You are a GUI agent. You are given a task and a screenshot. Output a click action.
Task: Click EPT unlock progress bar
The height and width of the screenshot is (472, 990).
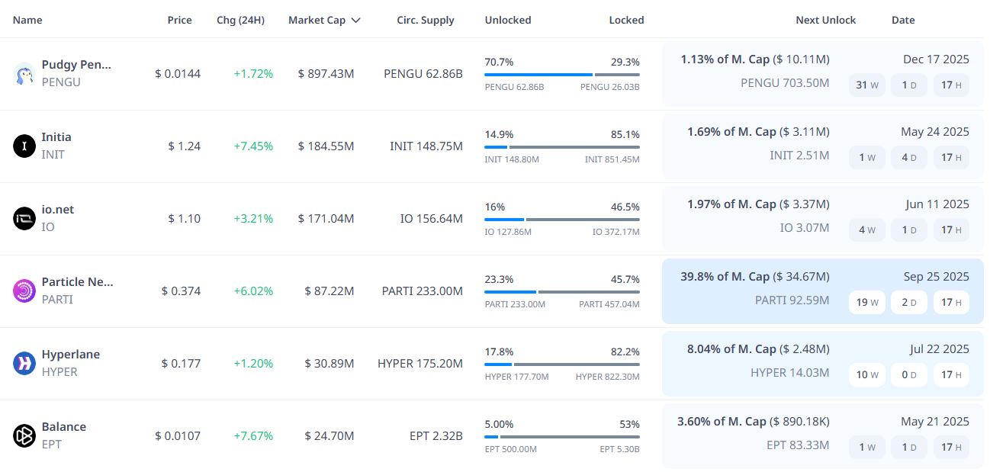(x=562, y=437)
